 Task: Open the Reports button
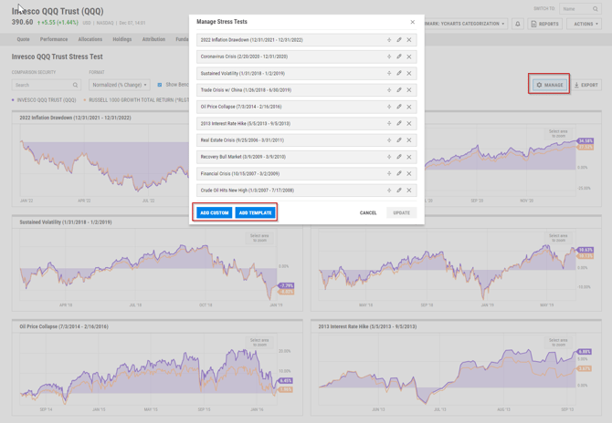(x=545, y=24)
